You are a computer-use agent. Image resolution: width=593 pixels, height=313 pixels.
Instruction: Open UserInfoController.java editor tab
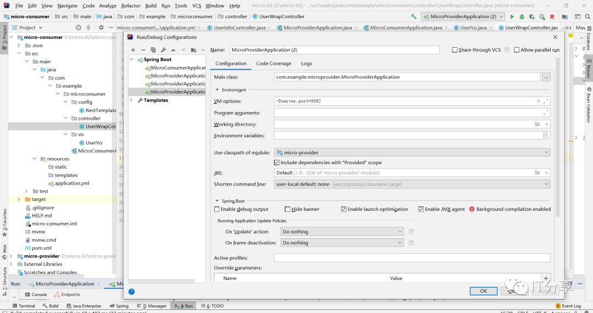(239, 27)
